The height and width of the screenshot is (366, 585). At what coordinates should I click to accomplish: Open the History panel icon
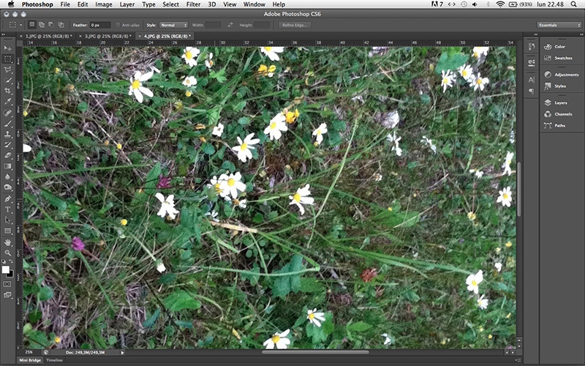[x=532, y=47]
